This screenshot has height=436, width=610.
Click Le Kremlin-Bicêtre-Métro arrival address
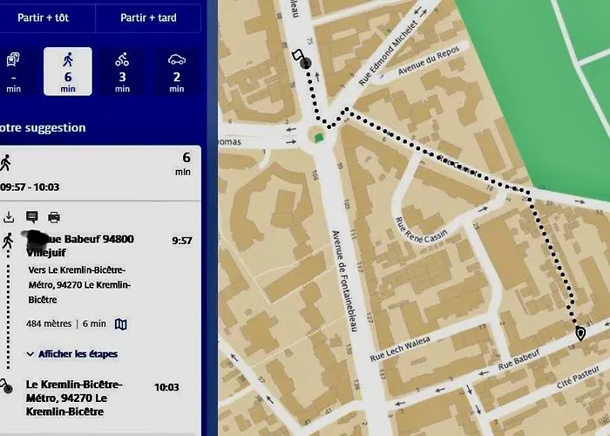[x=74, y=398]
